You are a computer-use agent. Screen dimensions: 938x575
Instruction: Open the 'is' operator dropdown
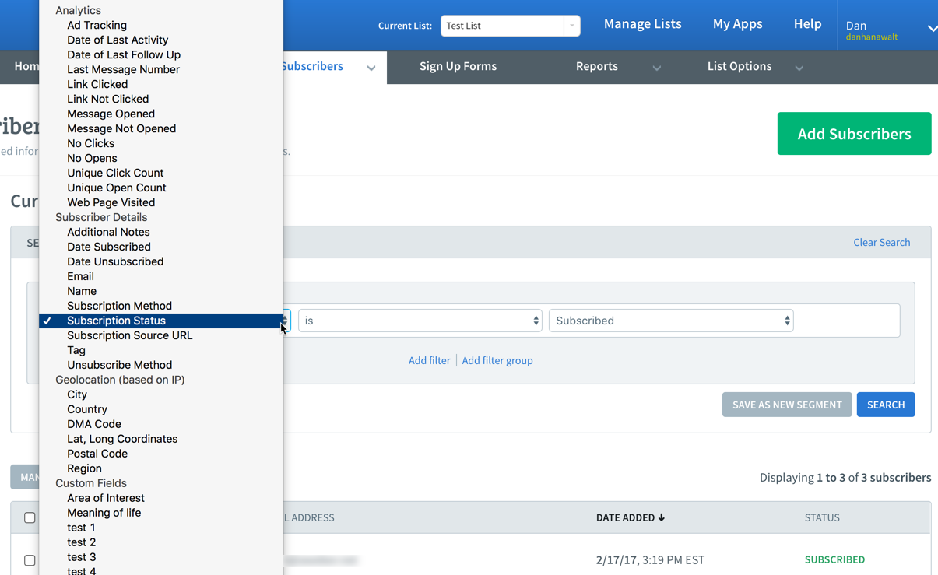pos(420,321)
